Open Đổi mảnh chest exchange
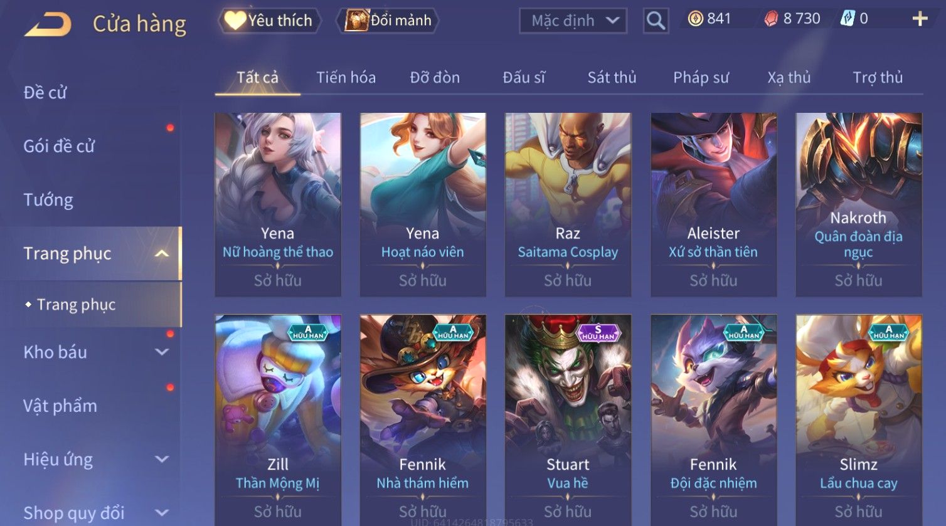Screen dimensions: 946x526 pyautogui.click(x=388, y=21)
